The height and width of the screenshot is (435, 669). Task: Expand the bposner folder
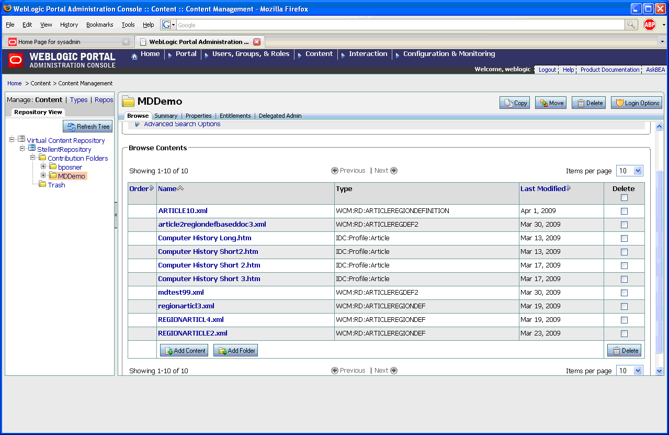pyautogui.click(x=43, y=166)
